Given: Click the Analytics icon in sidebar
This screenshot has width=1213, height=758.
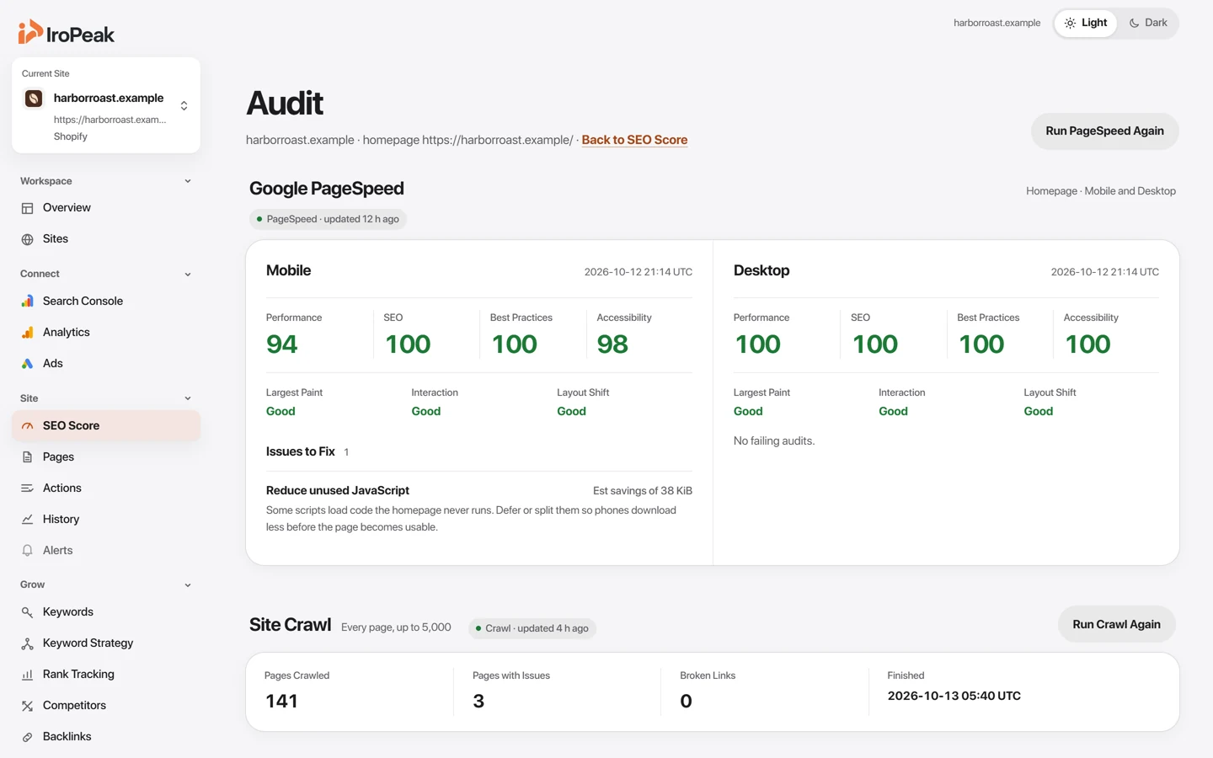Looking at the screenshot, I should [27, 333].
